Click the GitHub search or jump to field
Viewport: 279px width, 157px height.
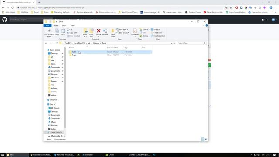[x=27, y=20]
